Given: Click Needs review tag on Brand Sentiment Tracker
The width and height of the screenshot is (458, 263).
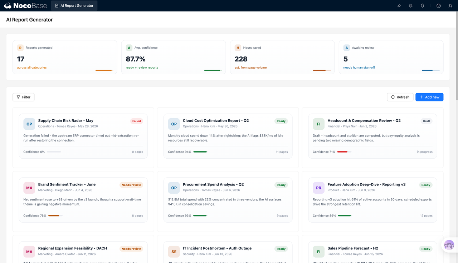Looking at the screenshot, I should click(131, 185).
